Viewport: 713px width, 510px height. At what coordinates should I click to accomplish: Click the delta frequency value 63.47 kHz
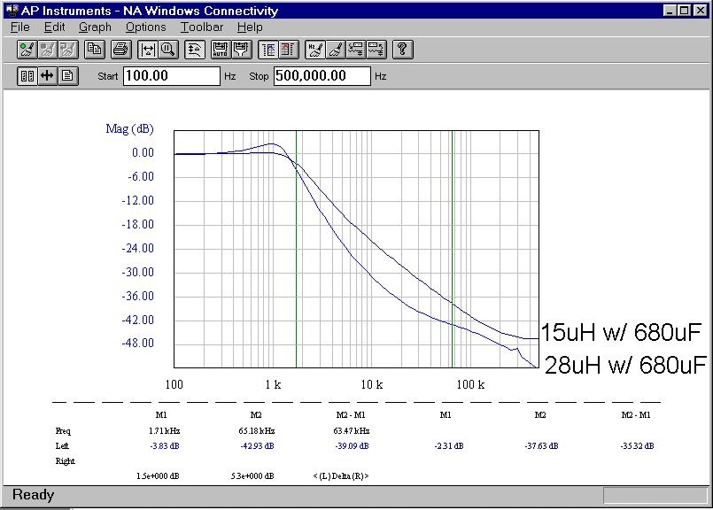pos(351,430)
